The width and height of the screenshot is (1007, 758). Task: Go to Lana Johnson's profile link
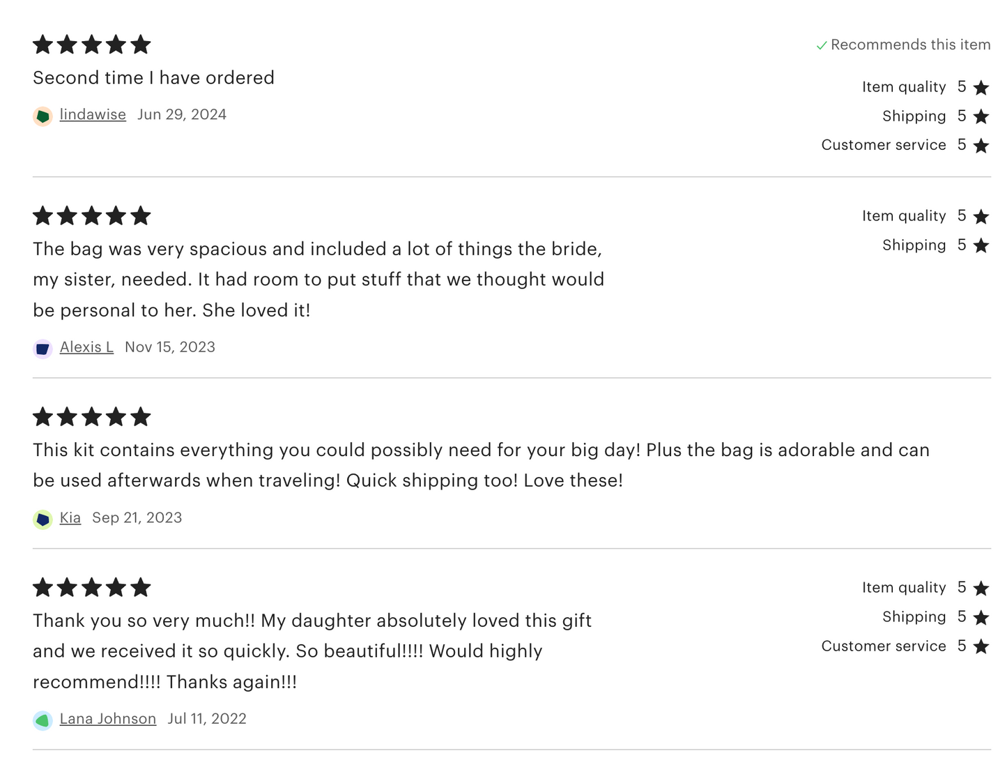point(108,718)
